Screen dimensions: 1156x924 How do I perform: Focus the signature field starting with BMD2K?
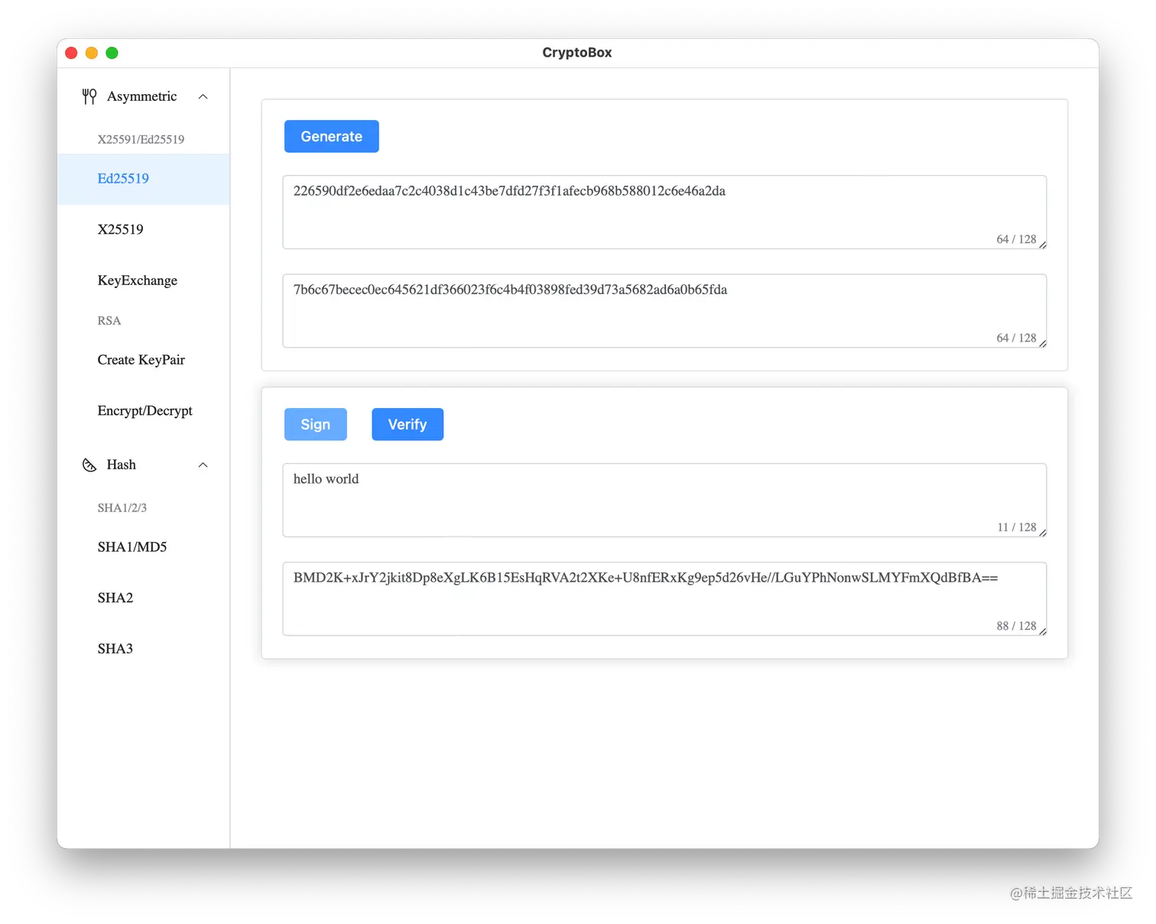coord(664,599)
